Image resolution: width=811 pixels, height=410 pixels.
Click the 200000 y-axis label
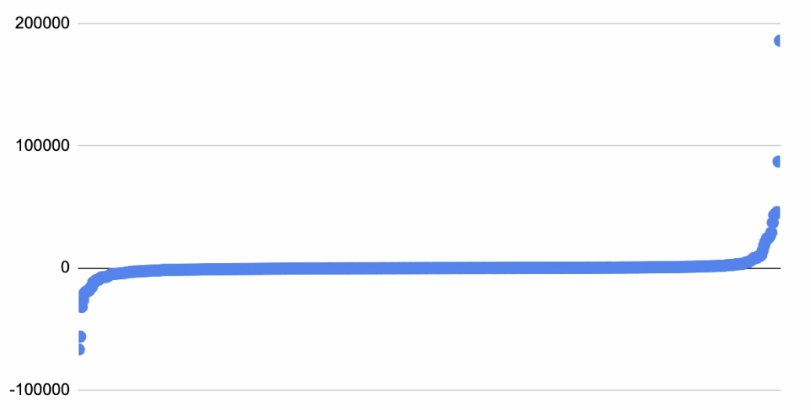42,23
